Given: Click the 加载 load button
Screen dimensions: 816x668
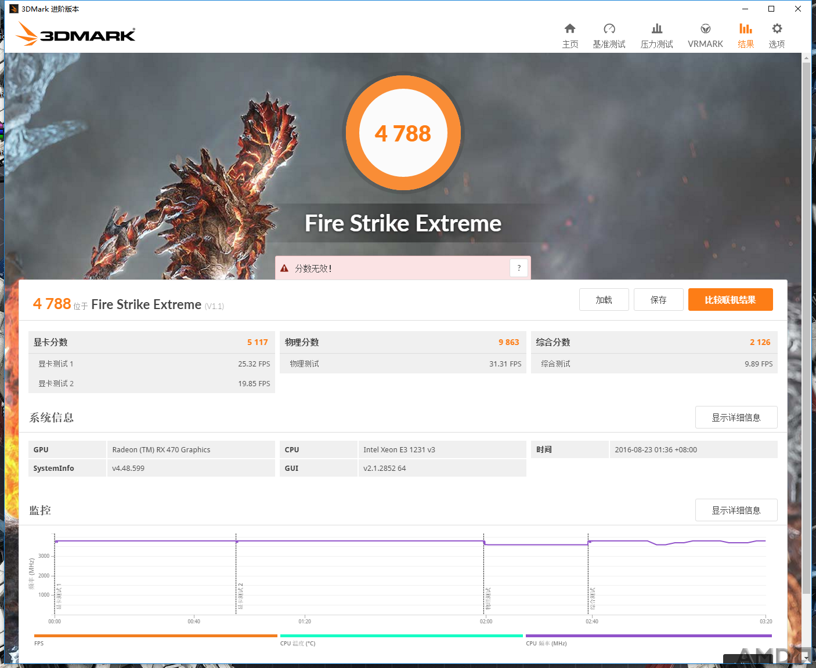Looking at the screenshot, I should [604, 300].
